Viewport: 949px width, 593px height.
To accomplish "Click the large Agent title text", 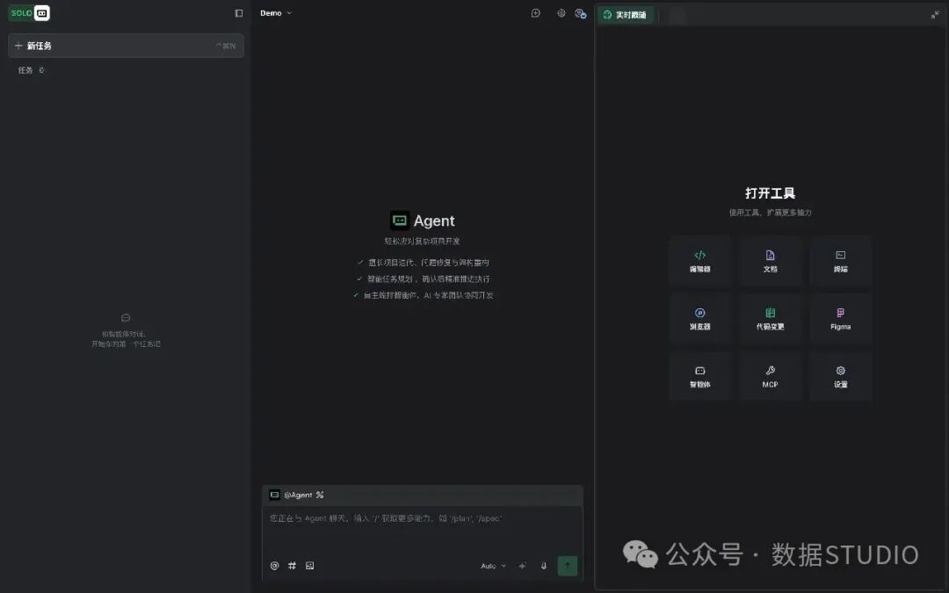I will pos(434,221).
